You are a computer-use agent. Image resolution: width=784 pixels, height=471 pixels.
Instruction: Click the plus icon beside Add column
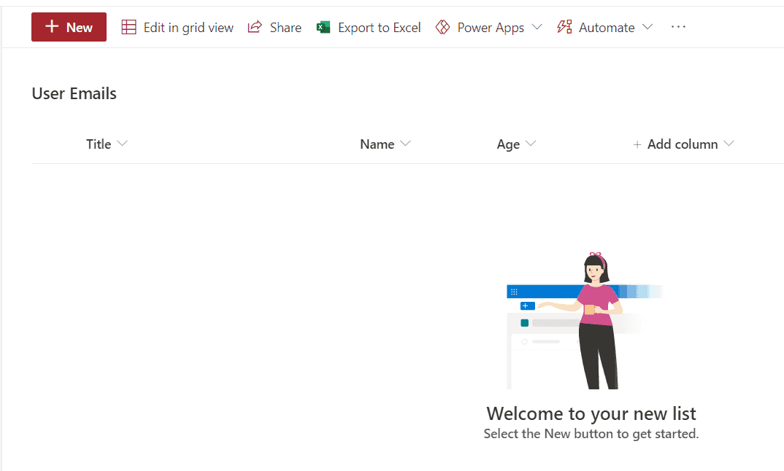(x=637, y=144)
